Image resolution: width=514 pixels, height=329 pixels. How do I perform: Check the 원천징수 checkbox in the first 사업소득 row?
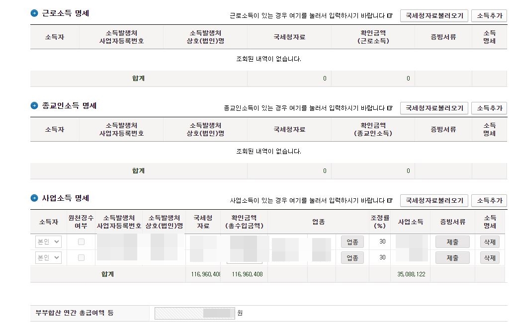tap(81, 242)
